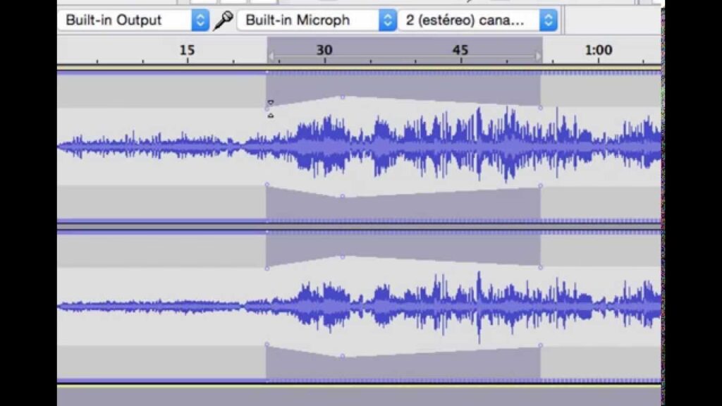Select lower track's top envelope peak control point
This screenshot has width=722, height=406.
(x=343, y=257)
